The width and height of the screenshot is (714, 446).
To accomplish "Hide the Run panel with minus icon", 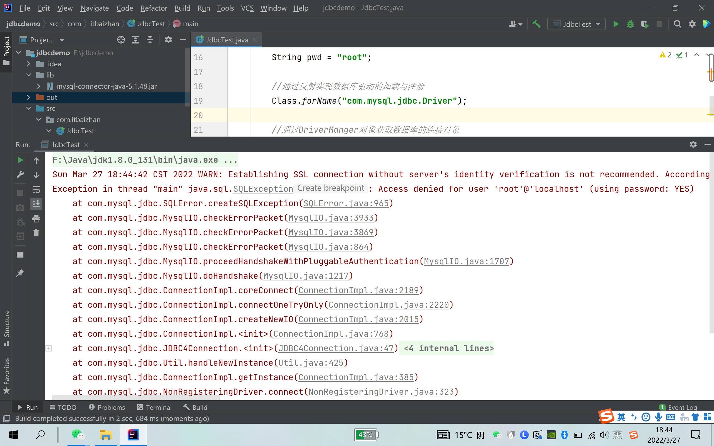I will click(x=708, y=144).
